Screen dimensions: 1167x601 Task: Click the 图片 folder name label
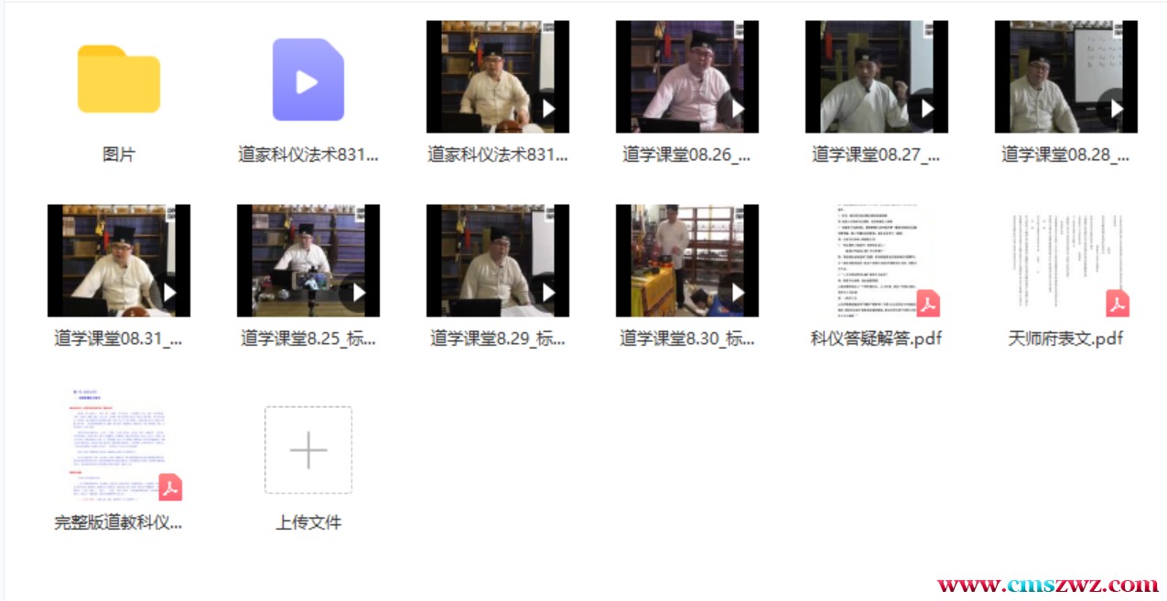point(119,155)
